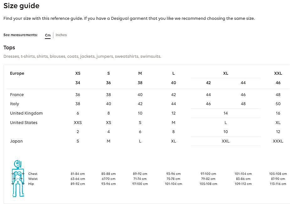290x204 pixels.
Task: Select the XS column header
Action: point(78,73)
